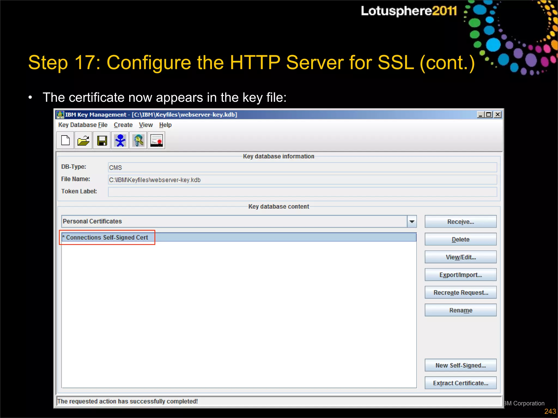Open the View menu

point(146,125)
